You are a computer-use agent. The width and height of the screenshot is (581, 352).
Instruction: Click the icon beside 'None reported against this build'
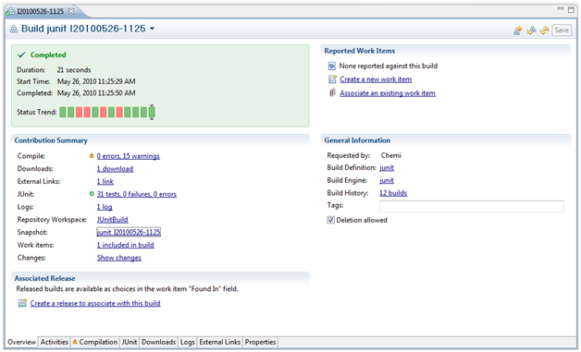coord(331,67)
